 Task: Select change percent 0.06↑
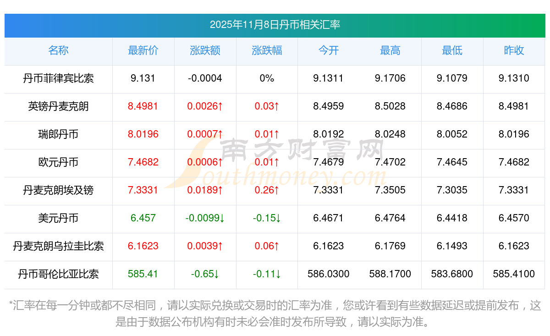tap(267, 246)
